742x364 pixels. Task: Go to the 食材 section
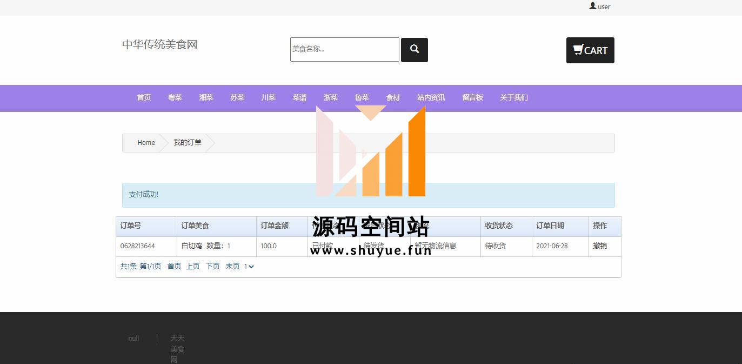coord(393,97)
